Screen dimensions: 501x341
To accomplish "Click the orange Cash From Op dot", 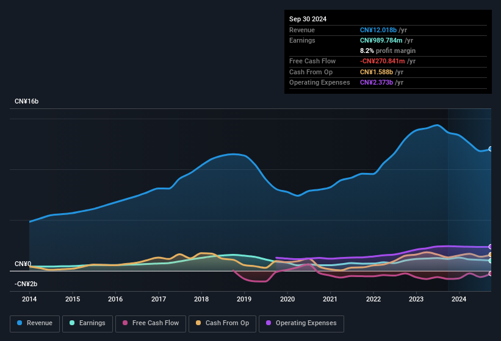I will click(199, 323).
